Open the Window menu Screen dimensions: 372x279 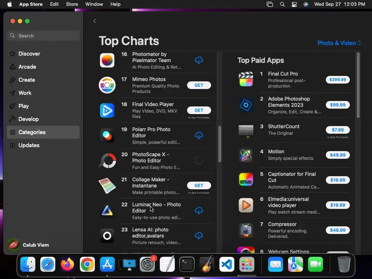94,4
